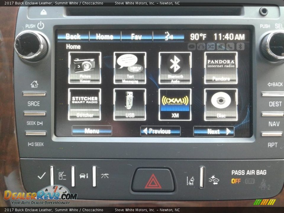
Task: Open the Fav tab
Action: point(136,36)
